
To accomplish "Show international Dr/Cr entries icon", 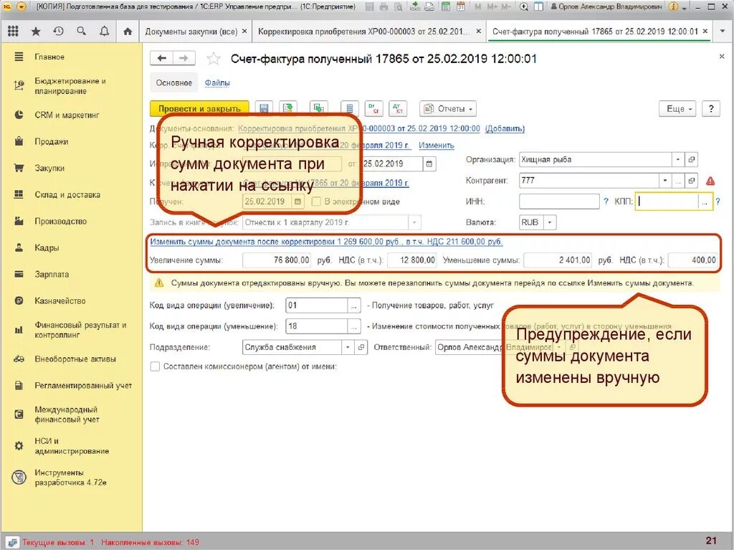I will (373, 109).
